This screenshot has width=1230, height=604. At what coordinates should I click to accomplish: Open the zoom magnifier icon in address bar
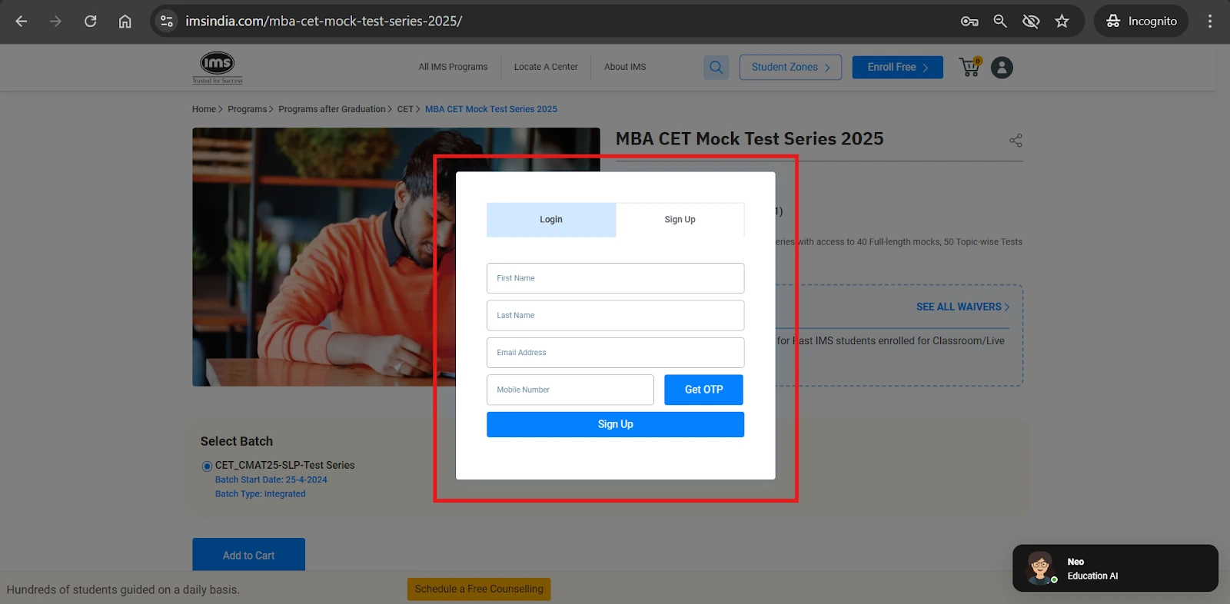click(x=1000, y=22)
